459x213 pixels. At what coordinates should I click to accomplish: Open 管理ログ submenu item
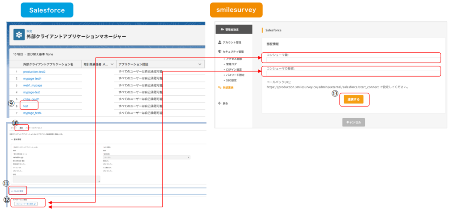[x=231, y=64]
